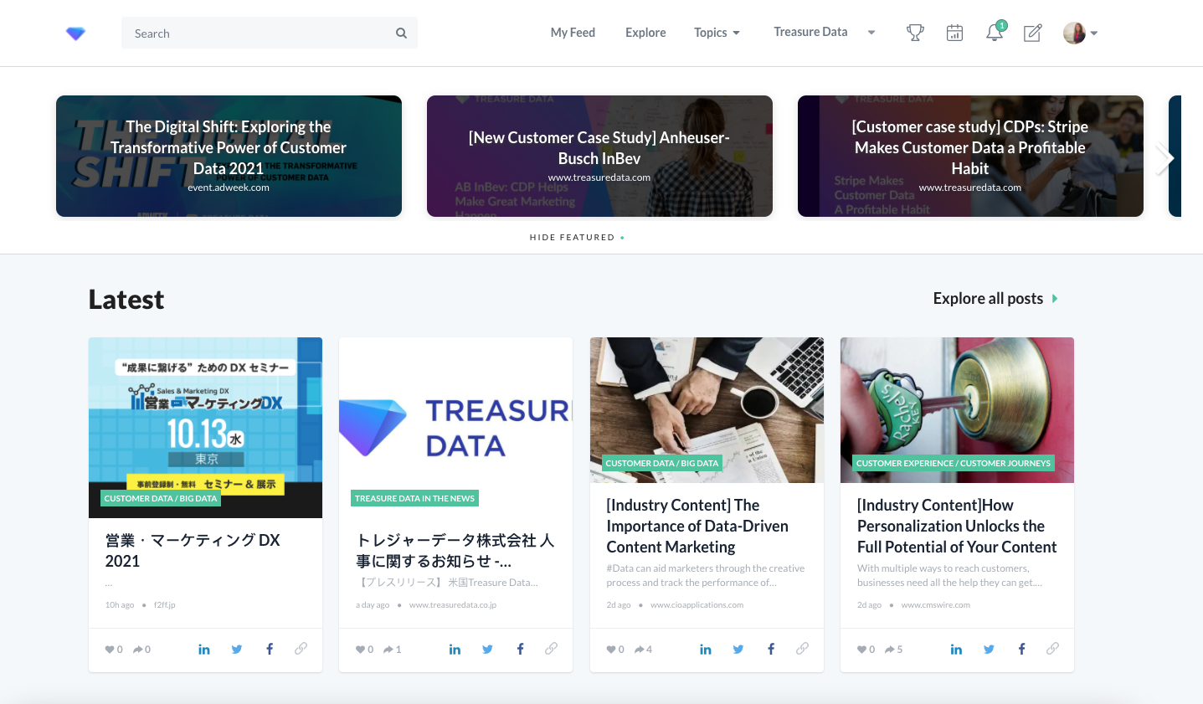Click the blue gem home logo
Screen dimensions: 1203x704
(x=75, y=33)
